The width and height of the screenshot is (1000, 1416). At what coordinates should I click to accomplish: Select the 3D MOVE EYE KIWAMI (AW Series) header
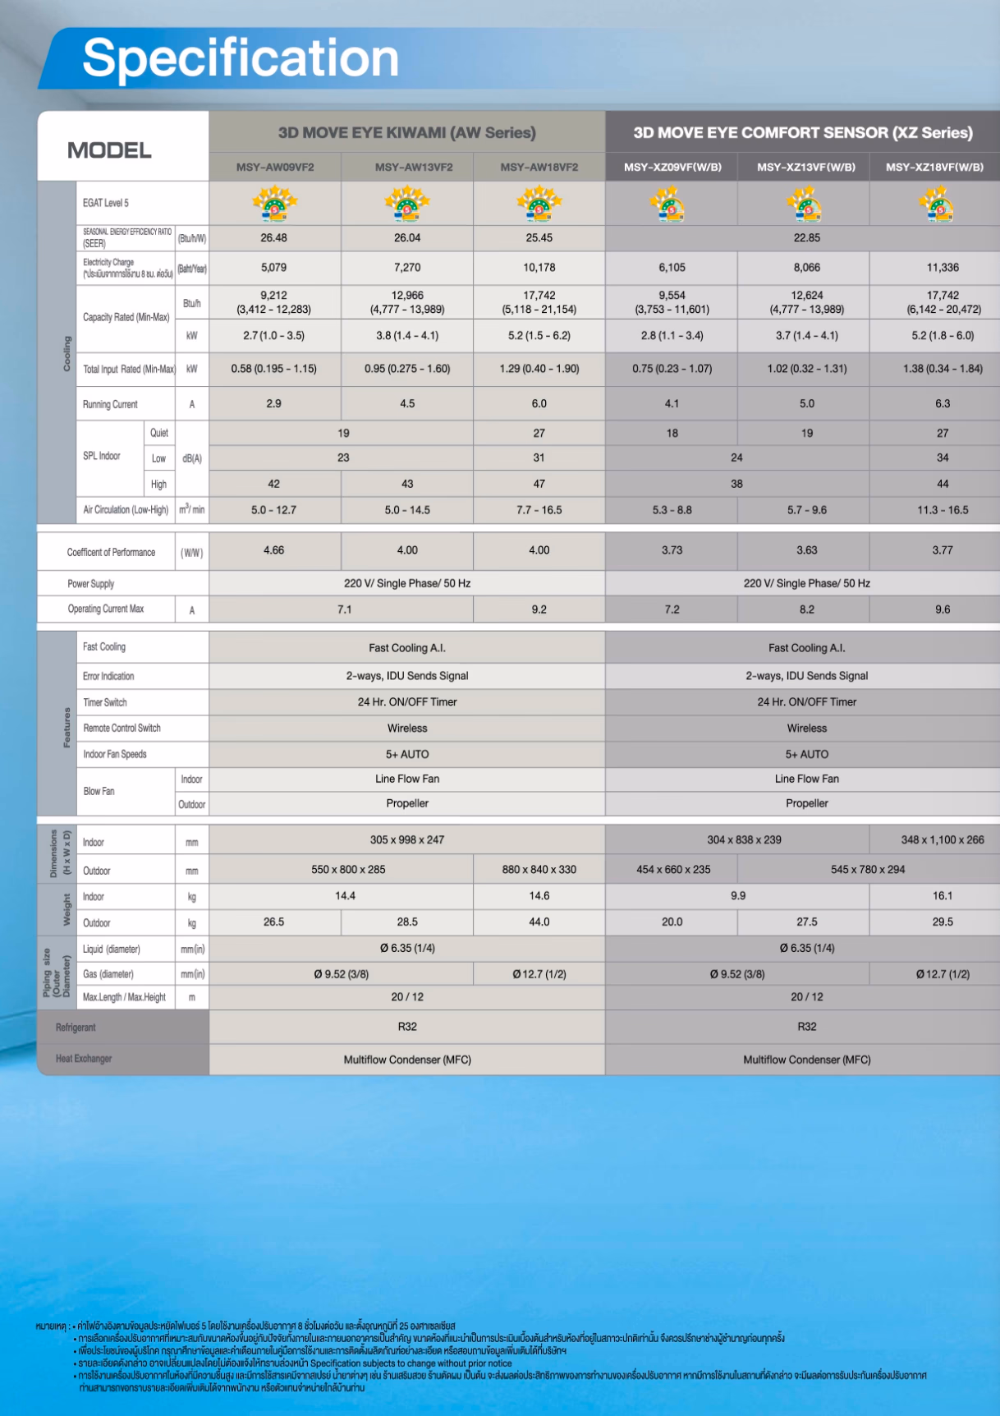pos(407,132)
